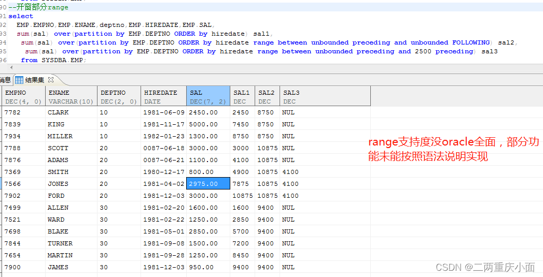Select the ALLEN name cell
This screenshot has height=277, width=543.
[x=72, y=208]
